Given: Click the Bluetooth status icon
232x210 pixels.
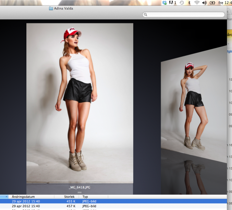Looking at the screenshot, I should [189, 3].
